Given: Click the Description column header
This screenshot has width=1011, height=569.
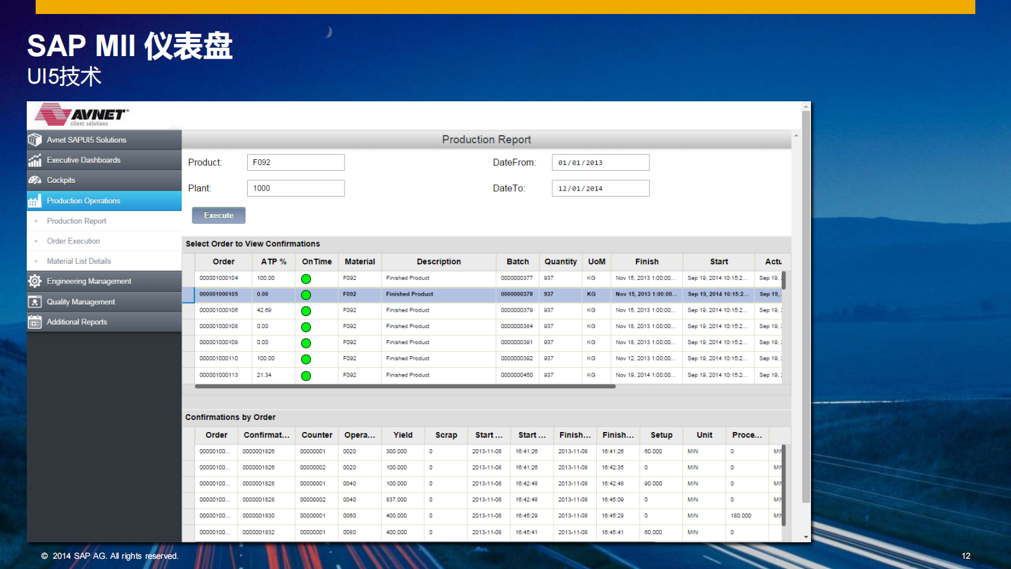Looking at the screenshot, I should (439, 262).
